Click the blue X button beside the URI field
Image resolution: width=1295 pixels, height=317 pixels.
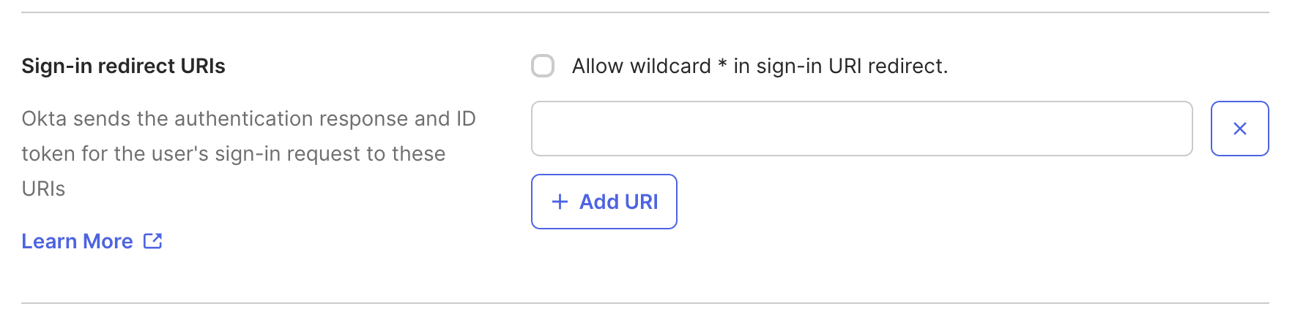click(1239, 129)
